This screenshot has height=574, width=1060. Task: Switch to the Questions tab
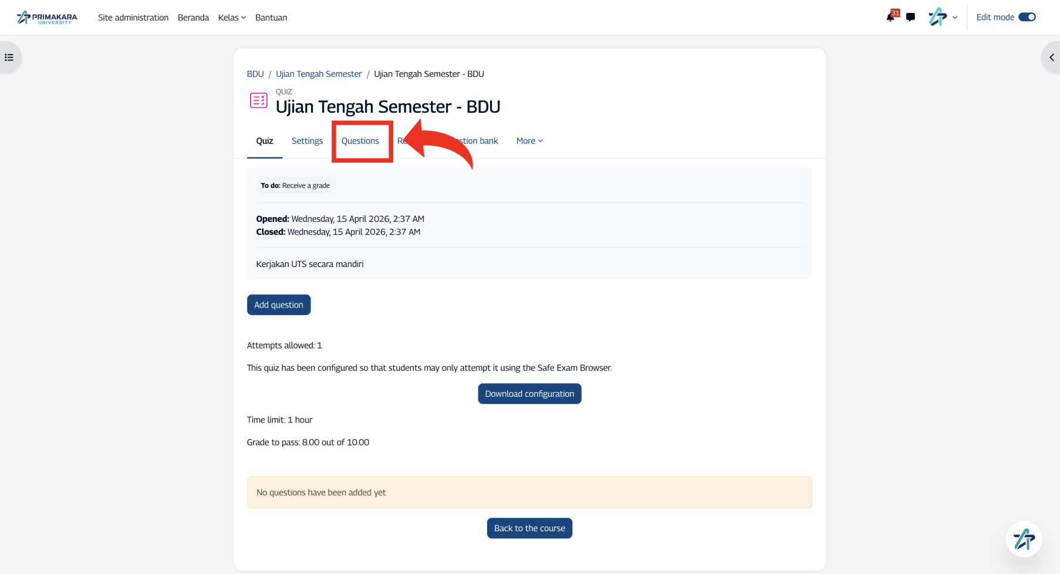click(360, 141)
